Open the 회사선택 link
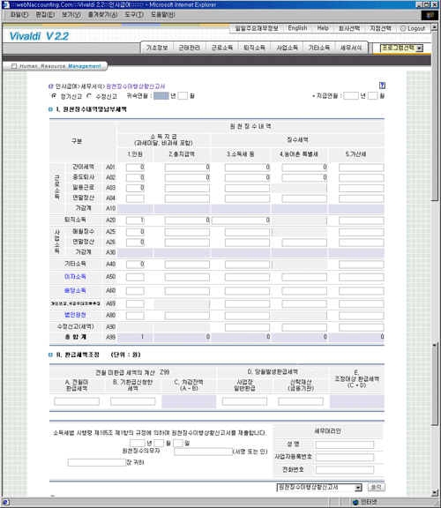This screenshot has width=441, height=508. (349, 28)
